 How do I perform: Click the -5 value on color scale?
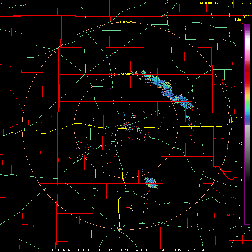coord(241,181)
